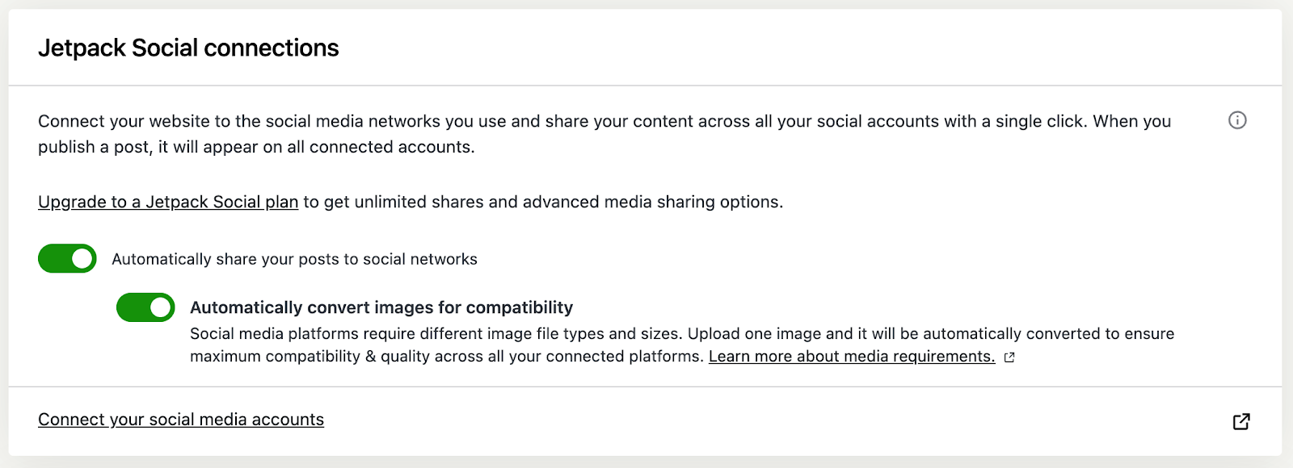Open Learn more about media requirements
The height and width of the screenshot is (468, 1293).
[851, 356]
